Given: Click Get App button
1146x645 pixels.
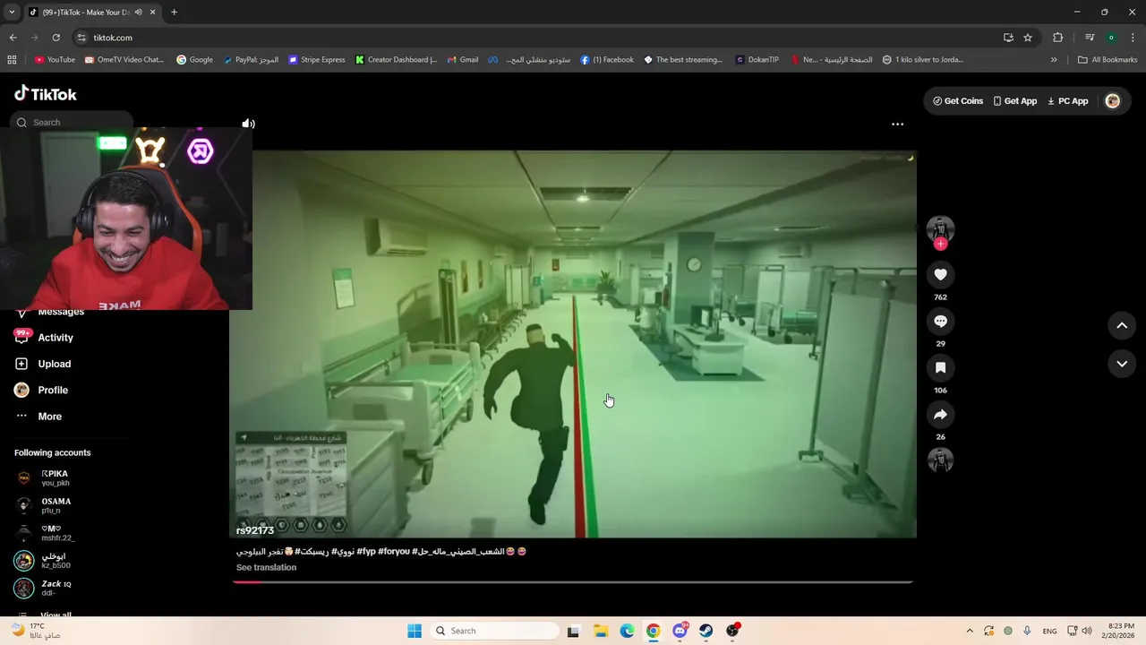Looking at the screenshot, I should (1015, 101).
